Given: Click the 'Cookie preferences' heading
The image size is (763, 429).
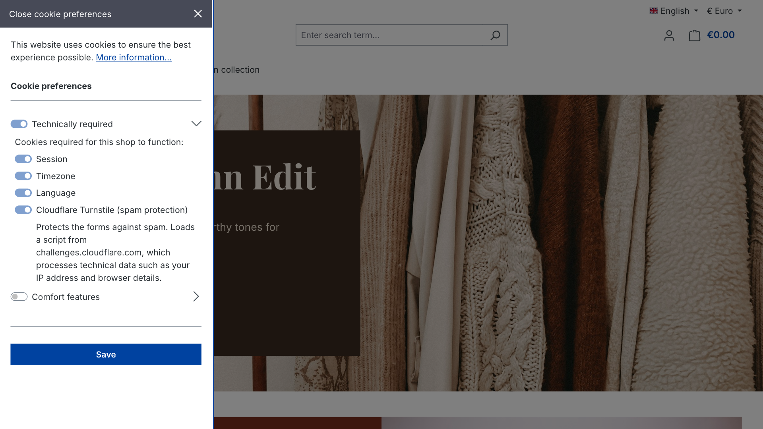Looking at the screenshot, I should click(x=51, y=86).
